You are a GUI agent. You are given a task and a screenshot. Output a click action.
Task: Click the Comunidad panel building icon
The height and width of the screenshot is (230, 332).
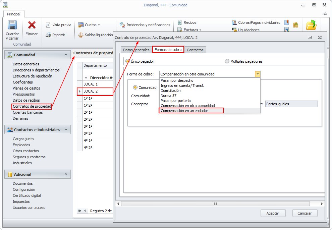coord(10,55)
